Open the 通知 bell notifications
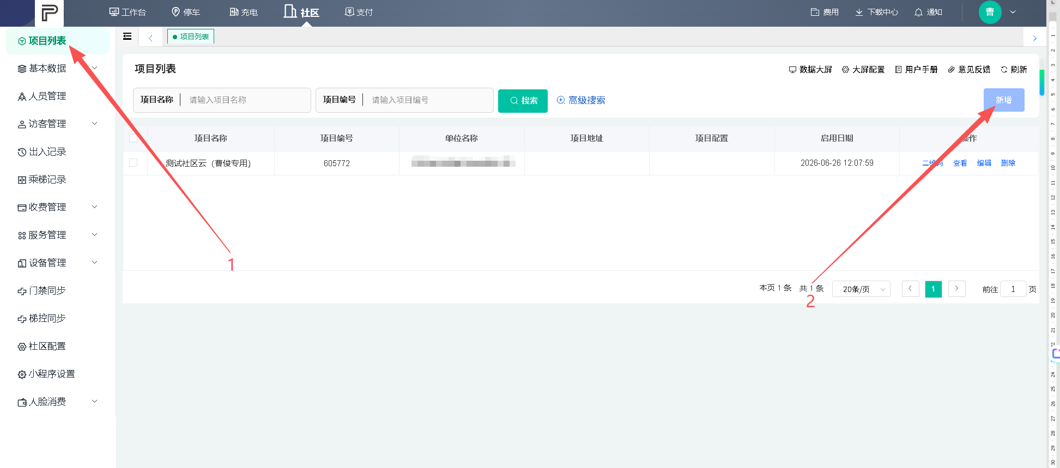Viewport: 1060px width, 468px height. (x=928, y=12)
